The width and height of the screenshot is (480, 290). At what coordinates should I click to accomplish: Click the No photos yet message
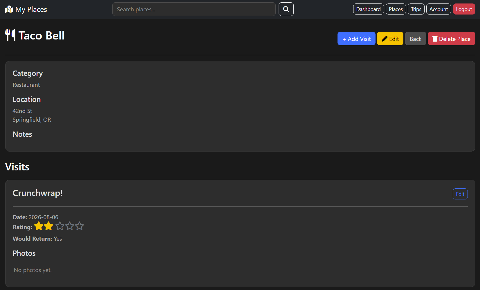pos(33,270)
